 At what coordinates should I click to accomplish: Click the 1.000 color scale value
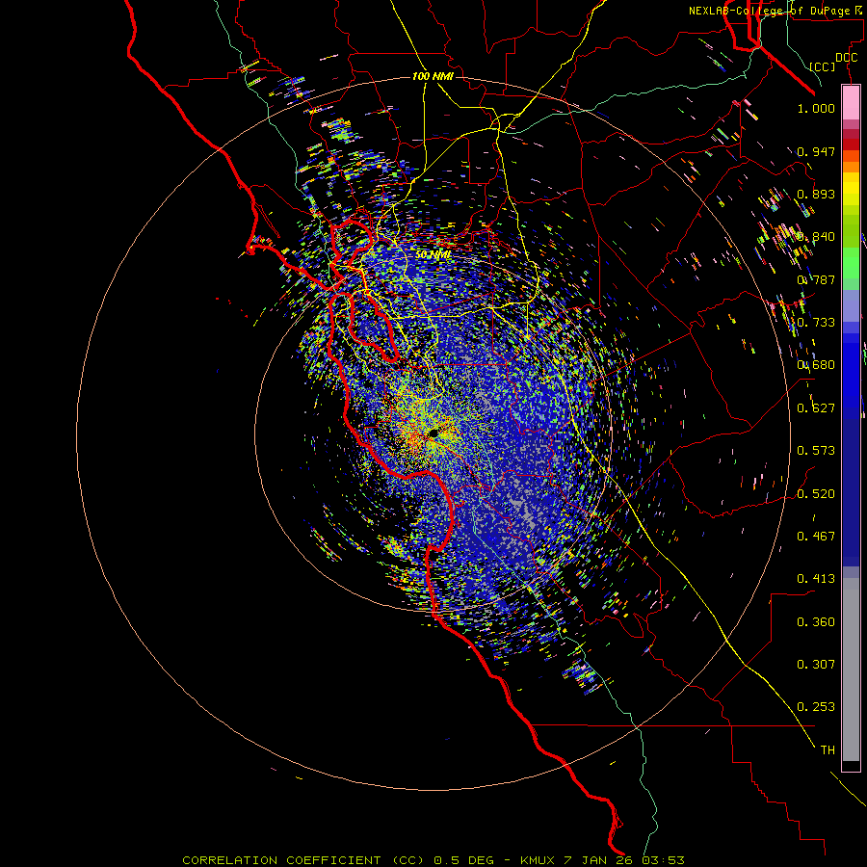[x=816, y=108]
